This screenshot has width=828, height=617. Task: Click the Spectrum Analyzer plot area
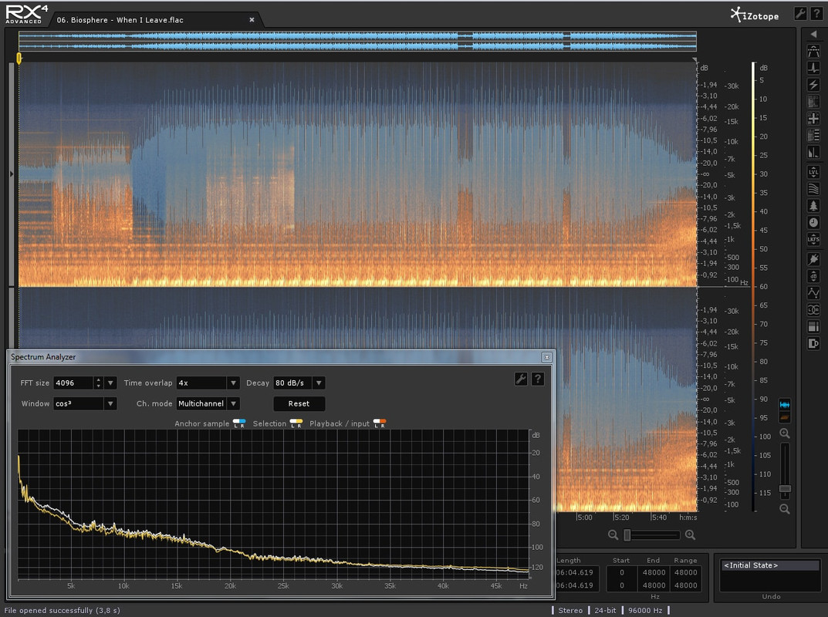pos(273,504)
